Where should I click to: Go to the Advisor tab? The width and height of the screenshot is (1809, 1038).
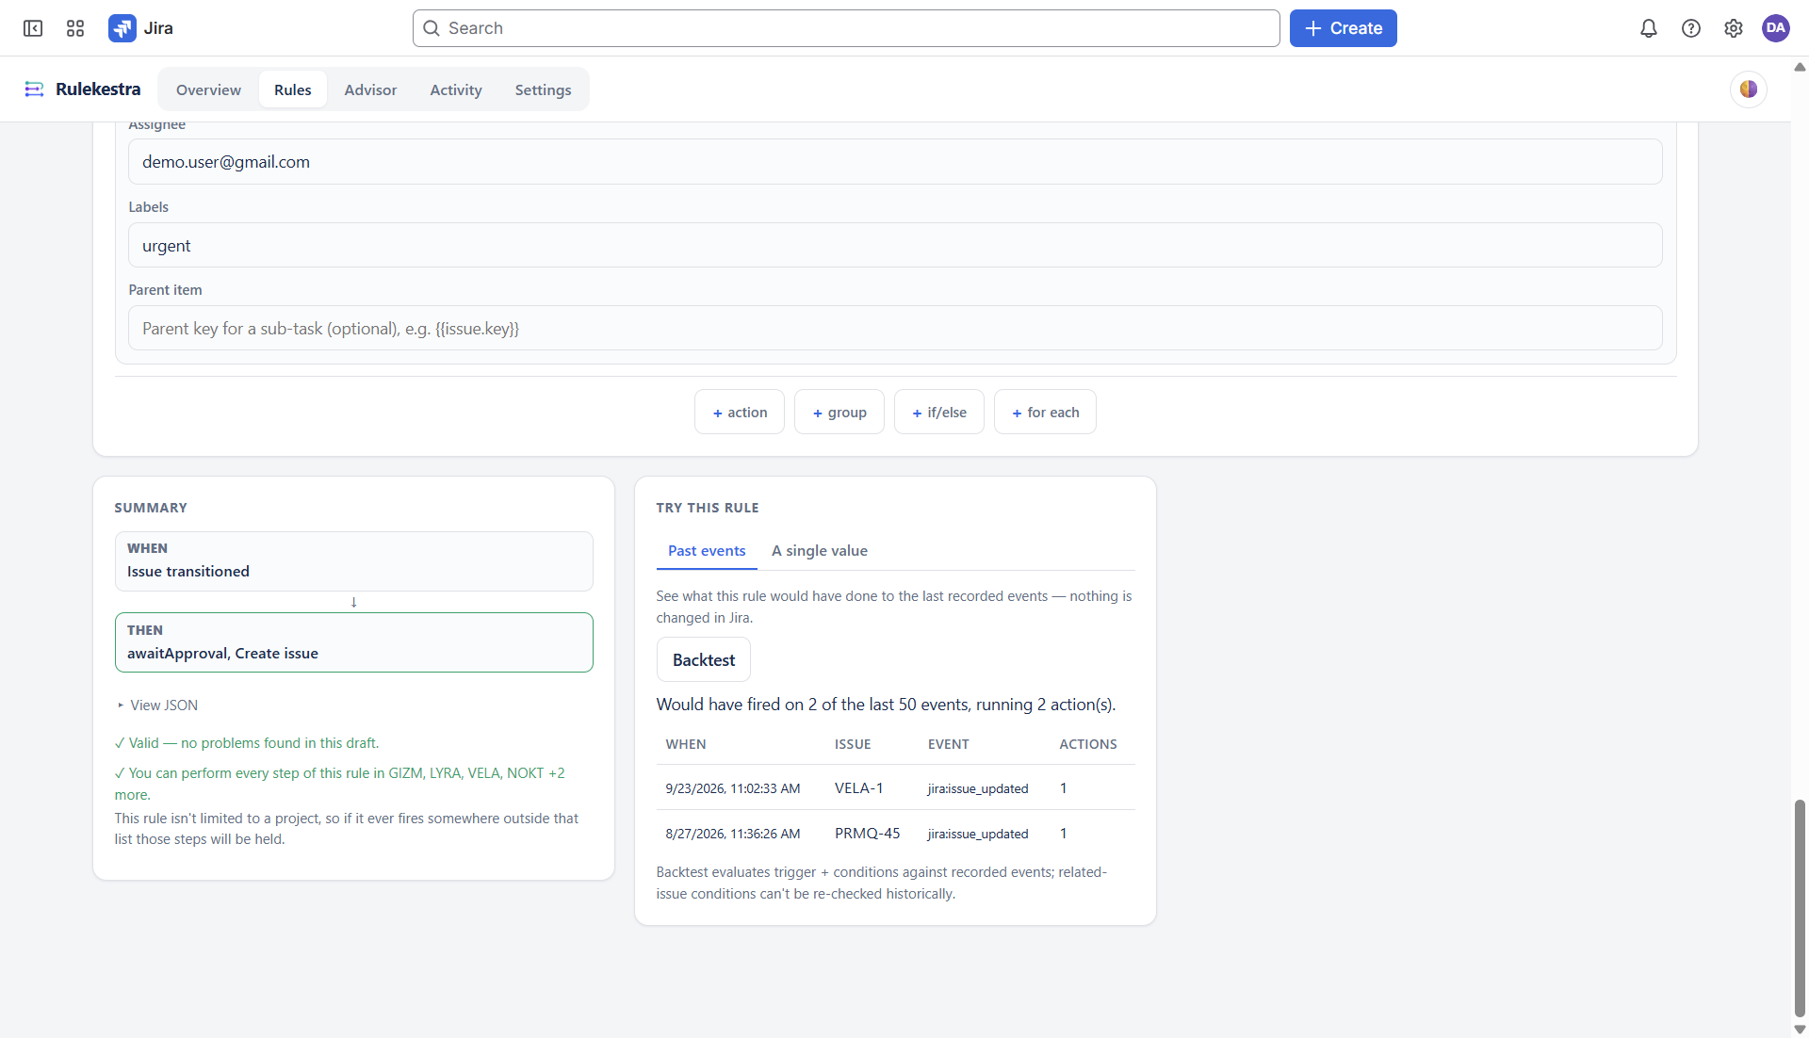(x=370, y=89)
